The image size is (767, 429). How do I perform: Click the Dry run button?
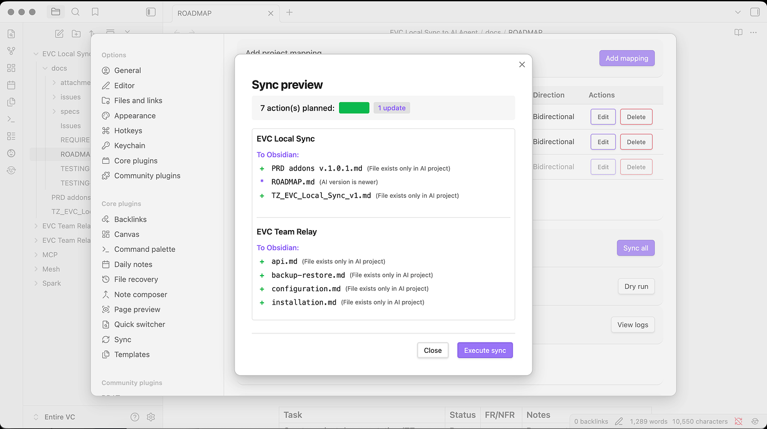click(636, 286)
